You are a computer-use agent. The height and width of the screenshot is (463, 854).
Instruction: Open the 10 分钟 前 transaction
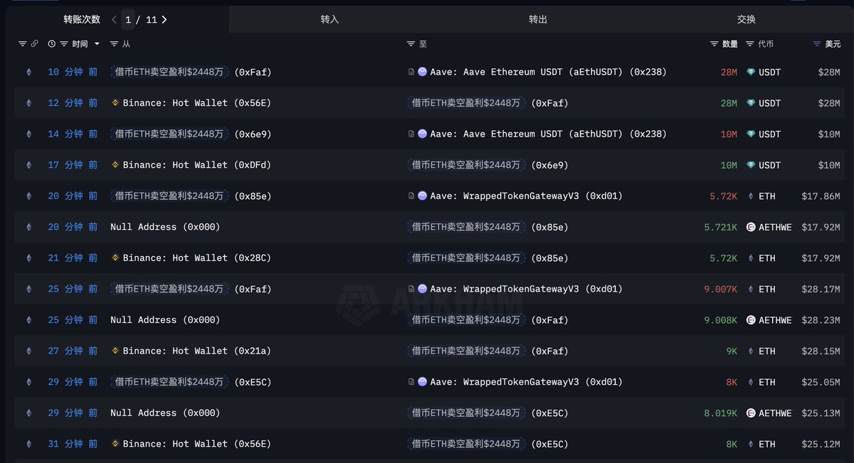(73, 72)
